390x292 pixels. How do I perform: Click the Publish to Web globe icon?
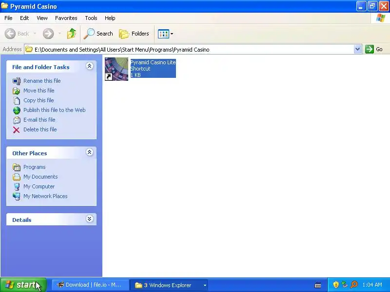(x=17, y=110)
